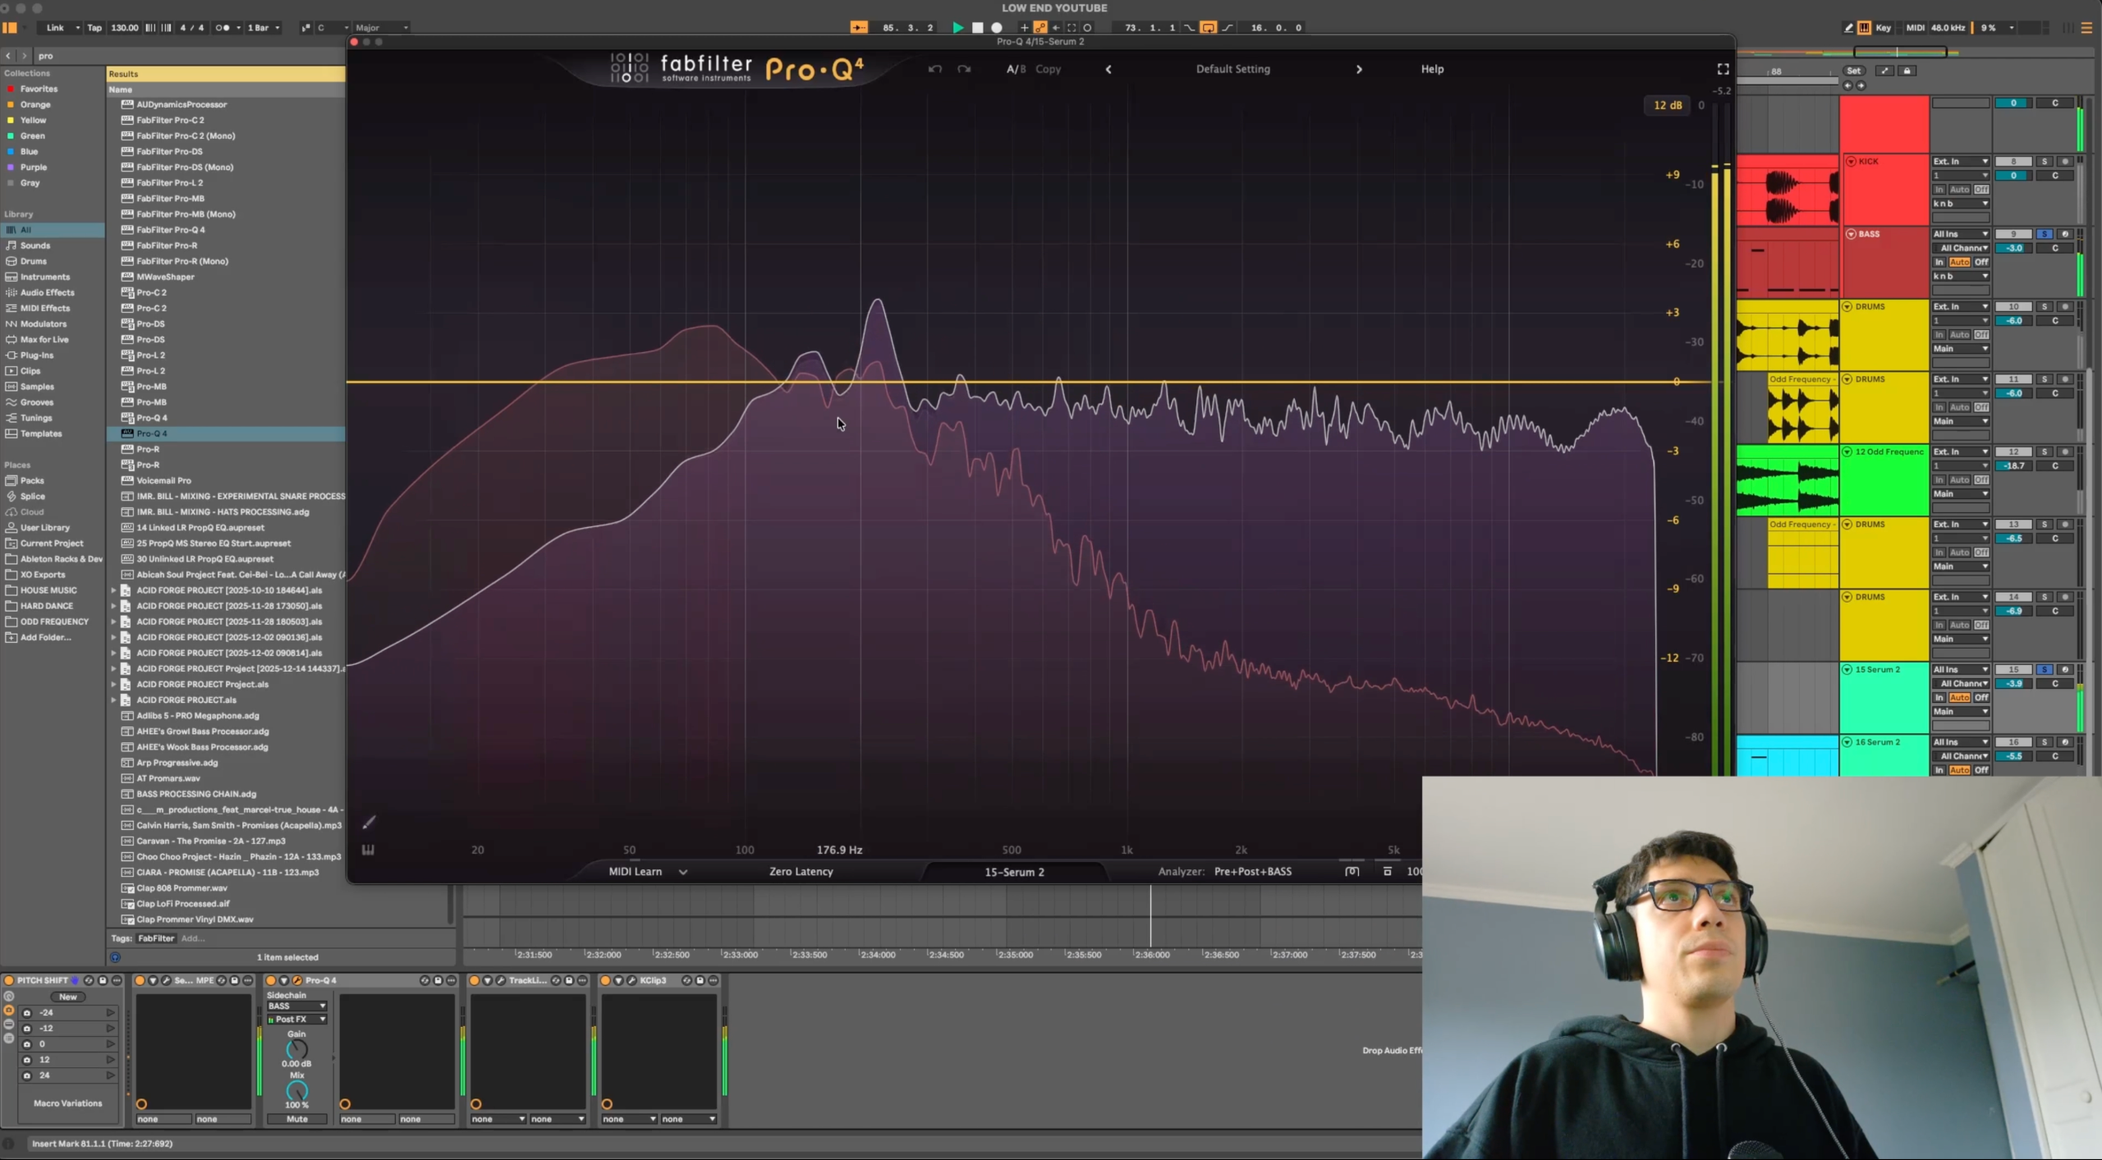Launch the -24 macro variation

110,1013
